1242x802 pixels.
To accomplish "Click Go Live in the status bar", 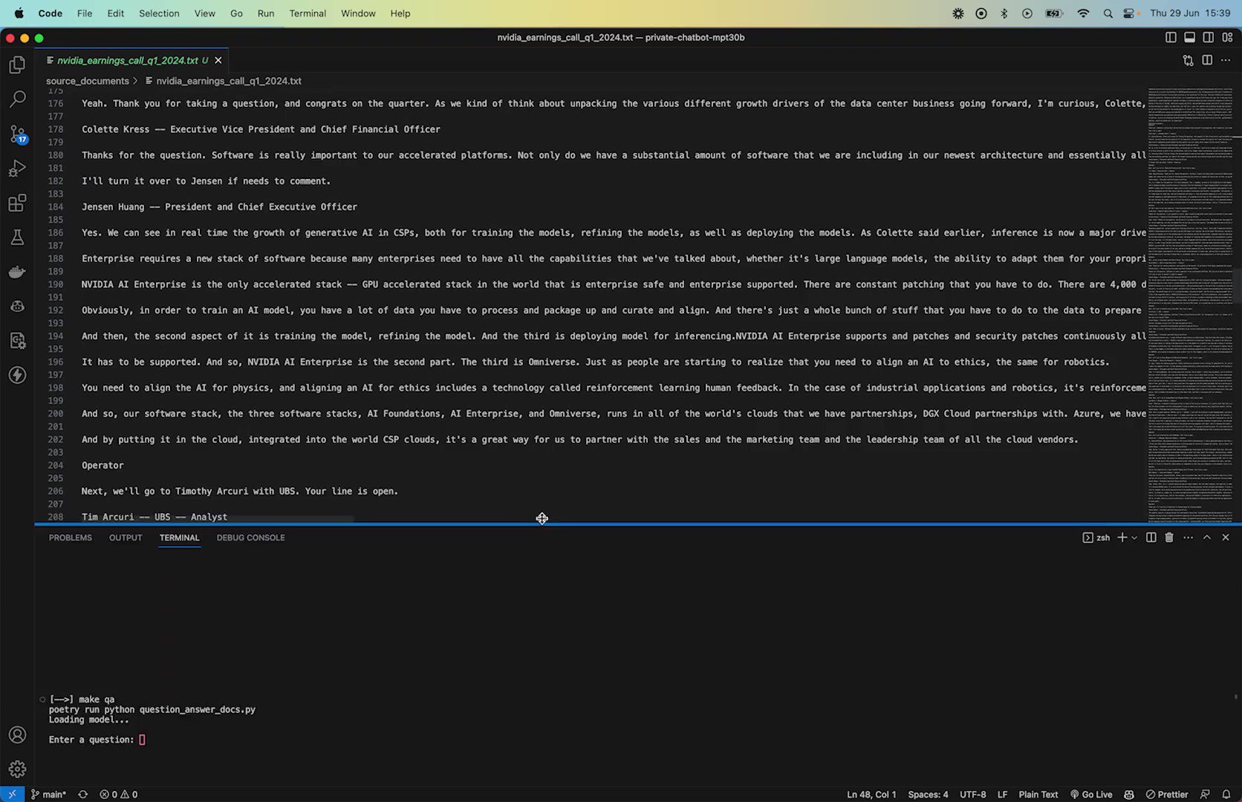I will point(1091,794).
